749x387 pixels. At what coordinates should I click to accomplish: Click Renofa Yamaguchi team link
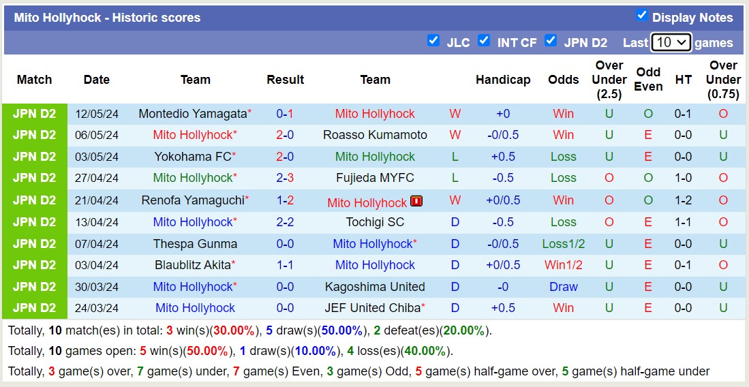(192, 200)
